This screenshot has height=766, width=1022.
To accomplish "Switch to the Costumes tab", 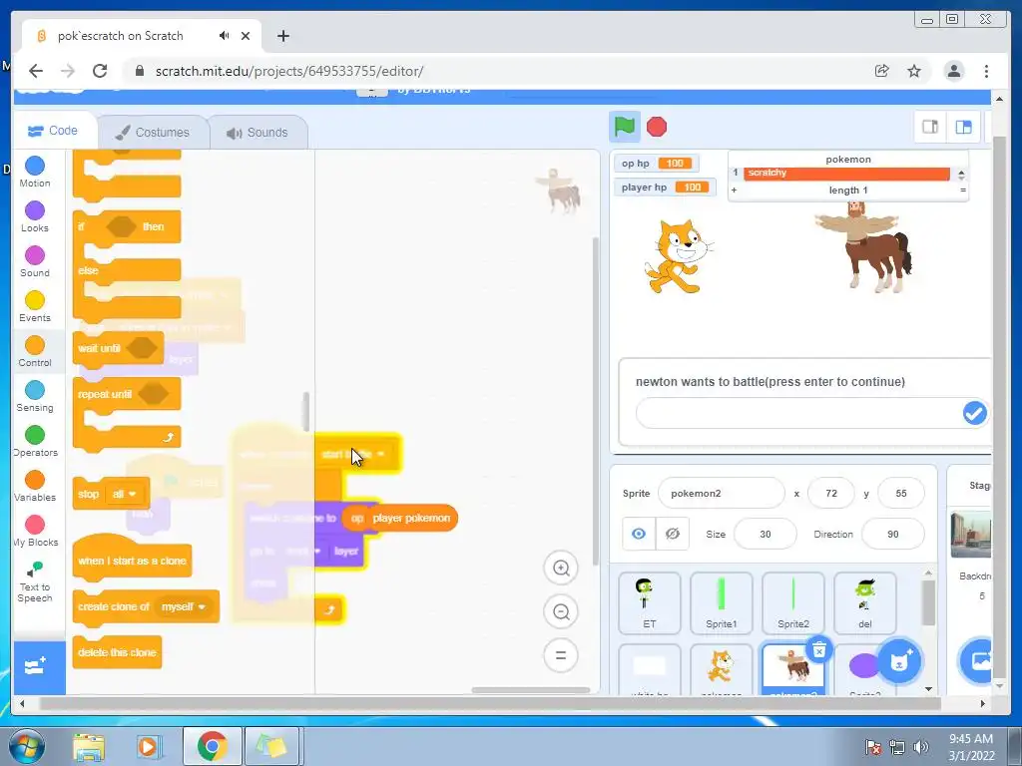I will pos(153,133).
